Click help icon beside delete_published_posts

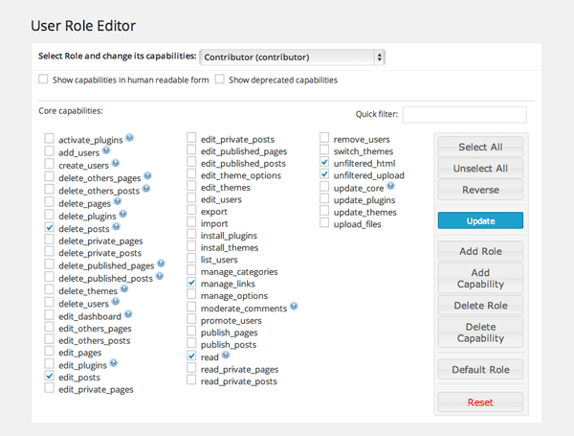tap(160, 276)
